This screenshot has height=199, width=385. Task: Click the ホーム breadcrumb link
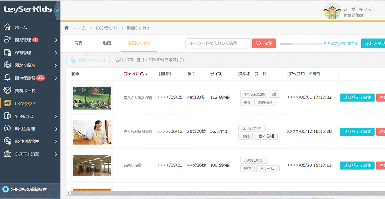[x=80, y=28]
